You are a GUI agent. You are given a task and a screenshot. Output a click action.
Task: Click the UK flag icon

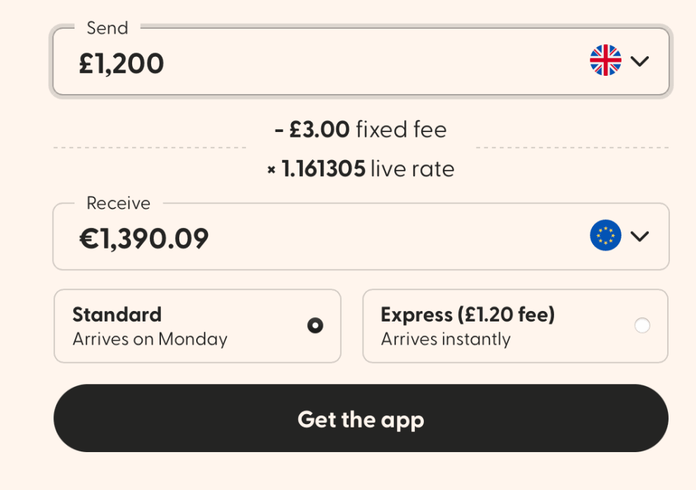605,61
